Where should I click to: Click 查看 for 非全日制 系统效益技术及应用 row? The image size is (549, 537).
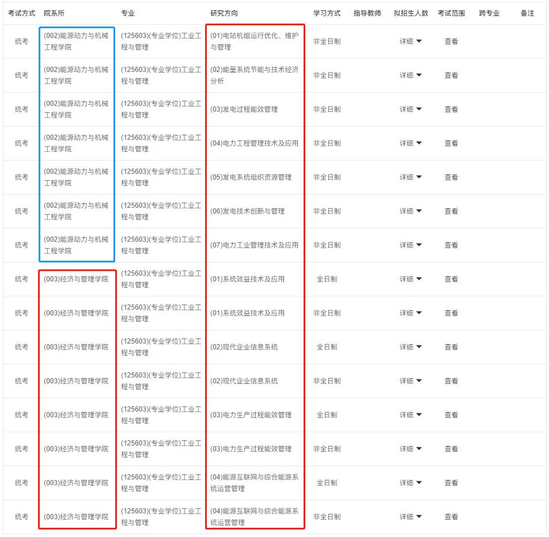tap(451, 313)
